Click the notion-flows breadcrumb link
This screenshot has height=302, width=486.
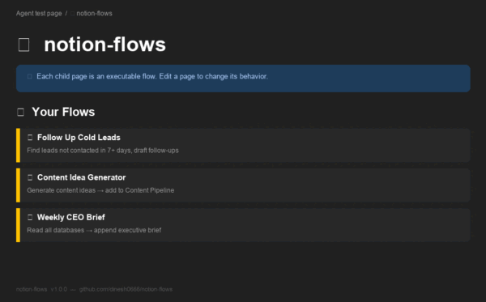94,13
